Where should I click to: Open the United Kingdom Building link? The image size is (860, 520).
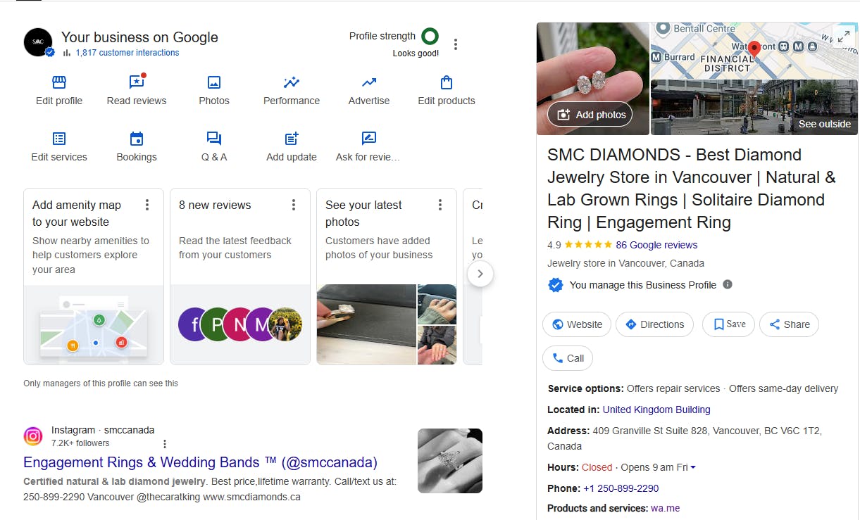tap(656, 410)
